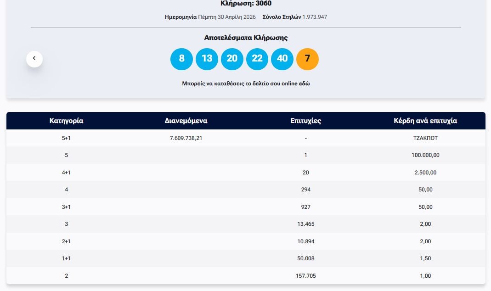Screen dimensions: 491x291
Task: Click the orange Joker ball number 7
Action: click(x=307, y=59)
